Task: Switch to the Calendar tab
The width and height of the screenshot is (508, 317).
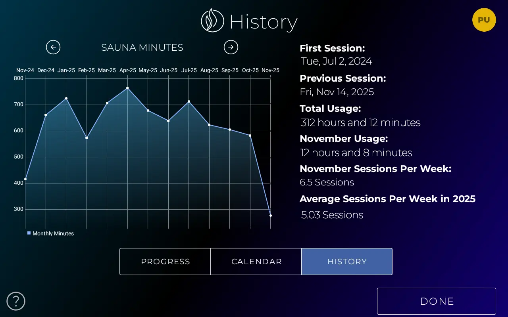Action: point(256,262)
